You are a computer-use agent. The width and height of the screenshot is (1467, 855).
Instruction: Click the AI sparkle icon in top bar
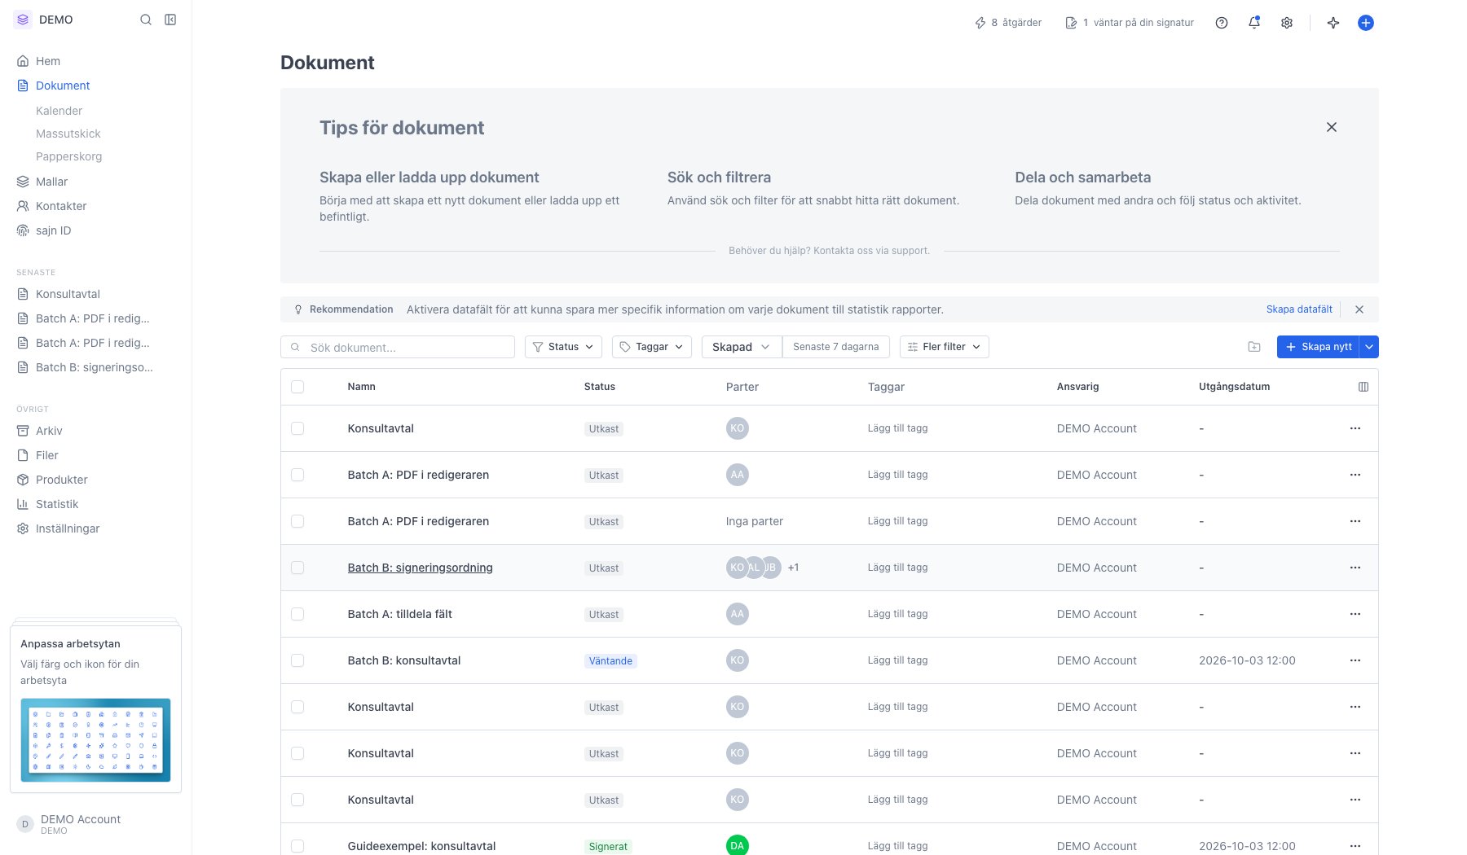(x=1333, y=23)
